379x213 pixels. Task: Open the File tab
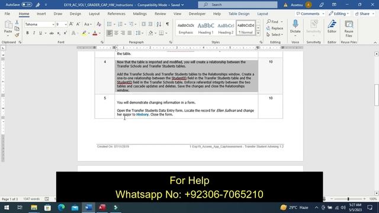point(7,14)
